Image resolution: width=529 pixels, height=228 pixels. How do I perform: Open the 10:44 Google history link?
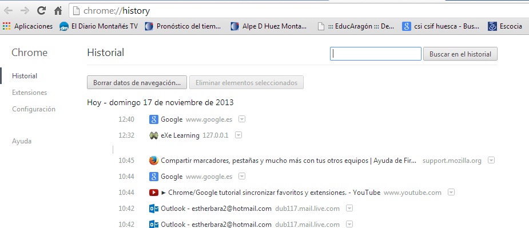[x=172, y=177]
